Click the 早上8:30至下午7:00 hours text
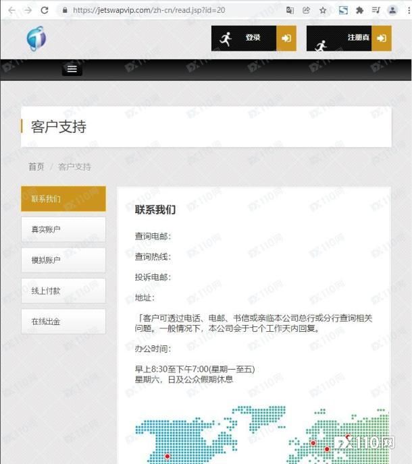Viewport: 412px width, 464px height. click(x=195, y=369)
